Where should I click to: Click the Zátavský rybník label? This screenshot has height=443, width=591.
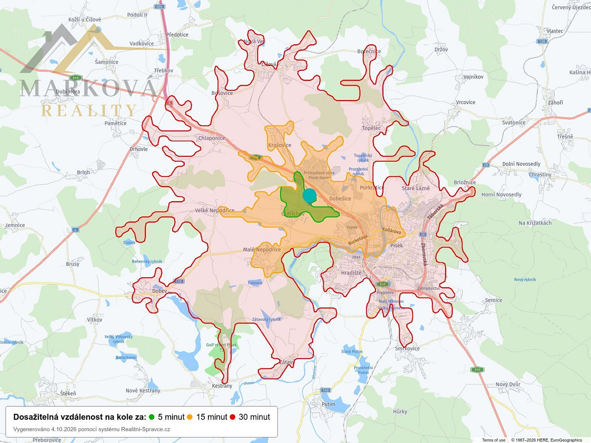pyautogui.click(x=266, y=319)
